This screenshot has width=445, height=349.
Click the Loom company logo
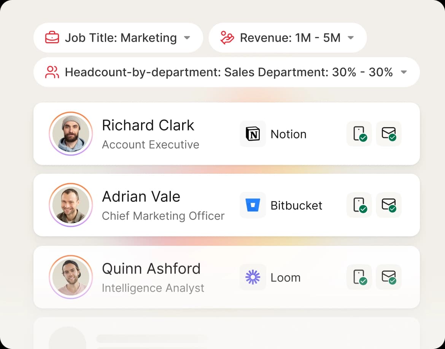click(253, 277)
